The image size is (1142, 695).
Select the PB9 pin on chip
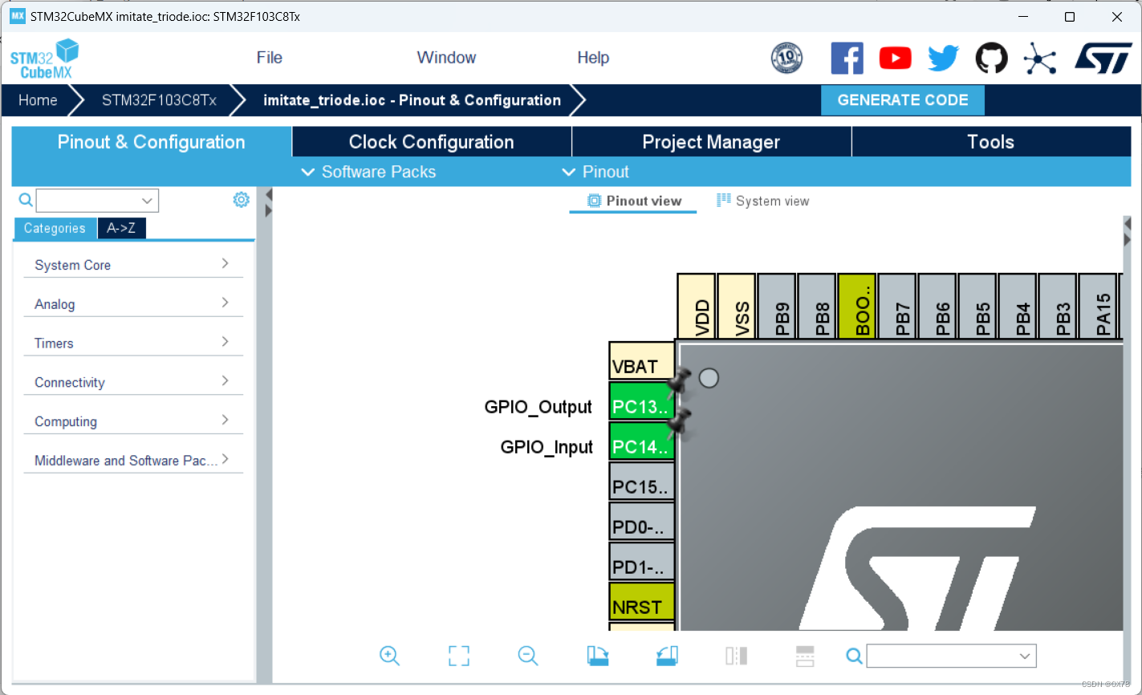[777, 307]
